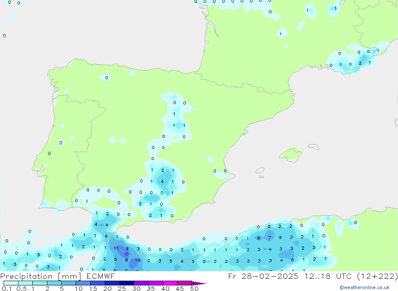398x291 pixels.
Task: Click the '35' legend scale label
Action: 151,289
